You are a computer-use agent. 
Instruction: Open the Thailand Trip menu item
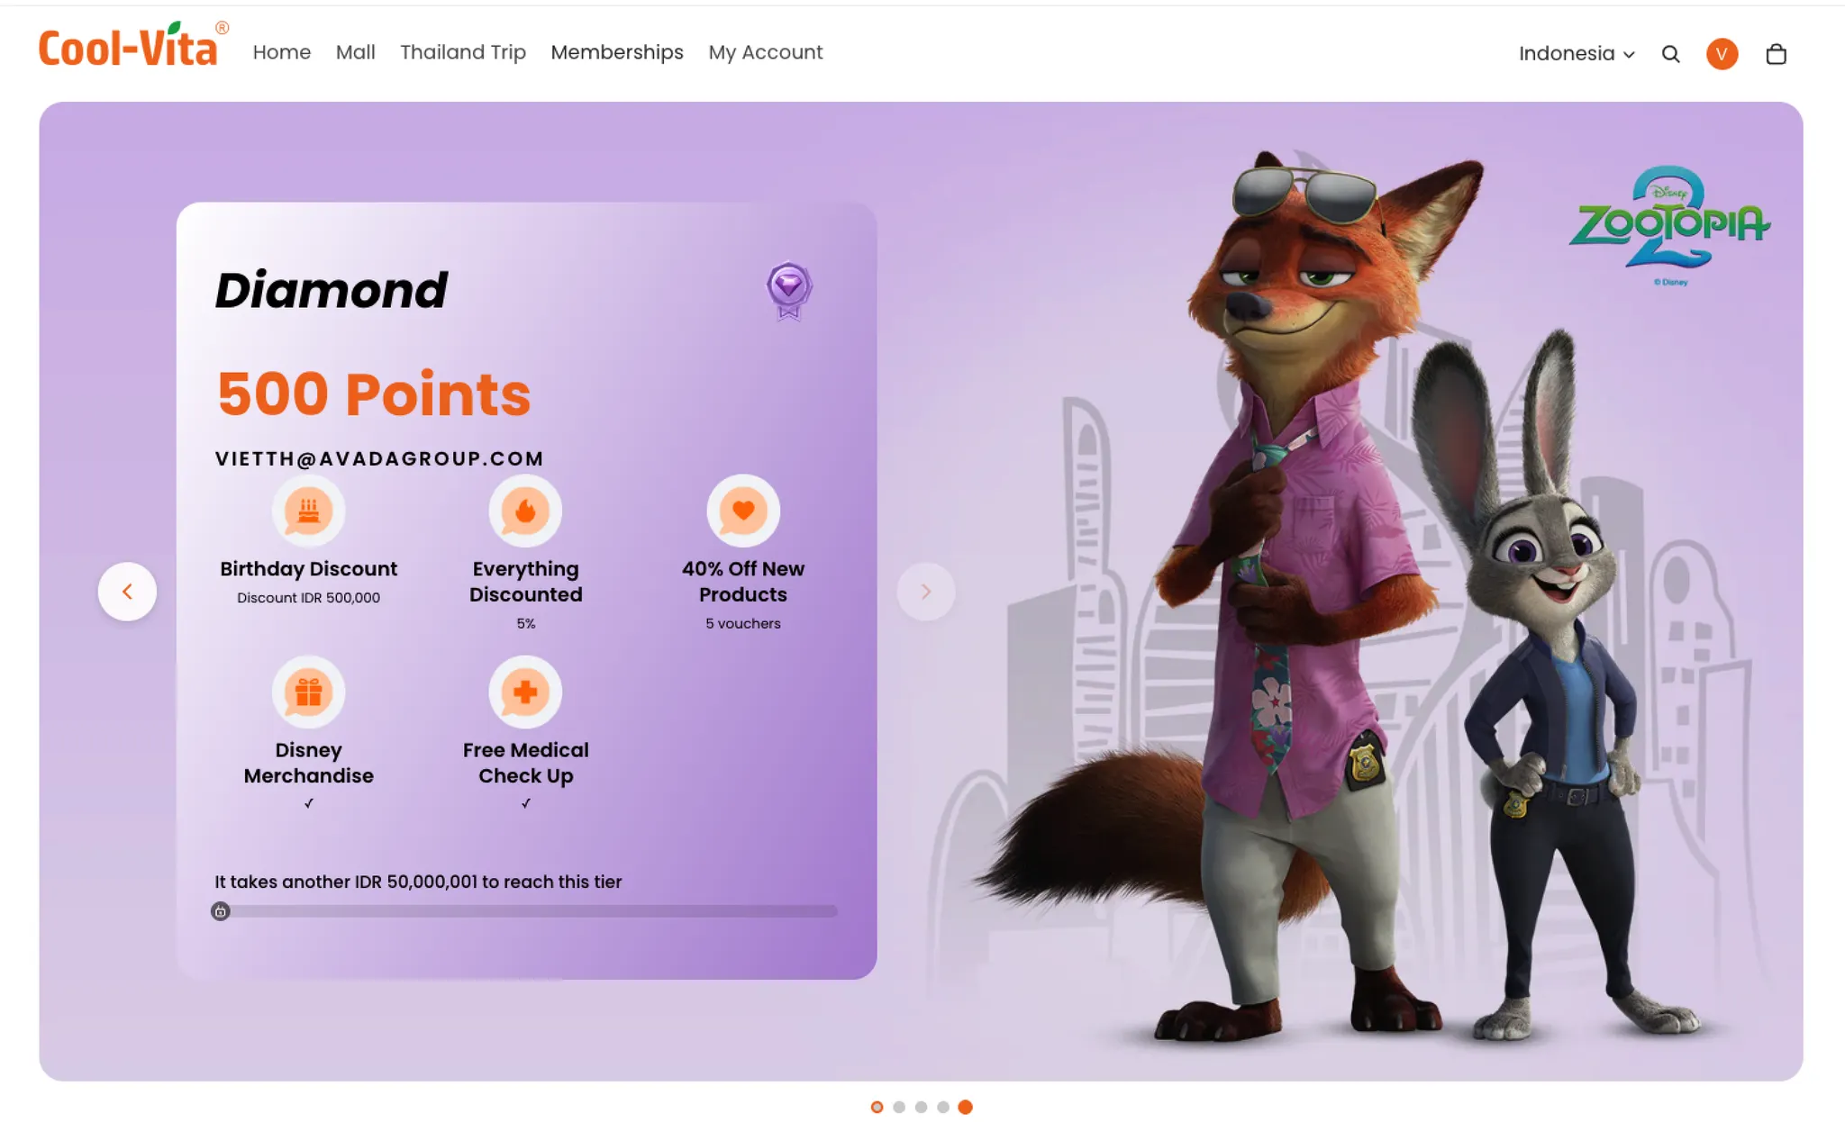click(x=462, y=52)
